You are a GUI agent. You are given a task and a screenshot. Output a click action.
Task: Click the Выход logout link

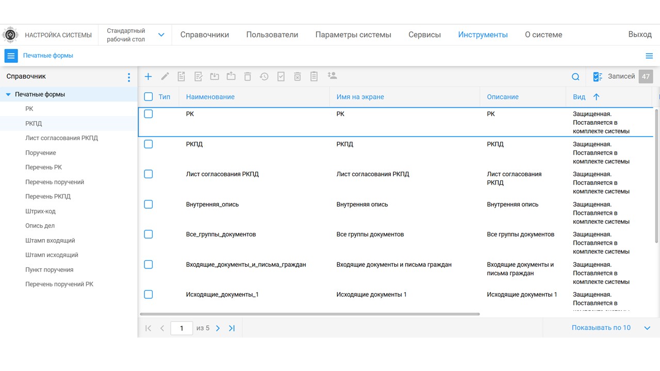(639, 35)
